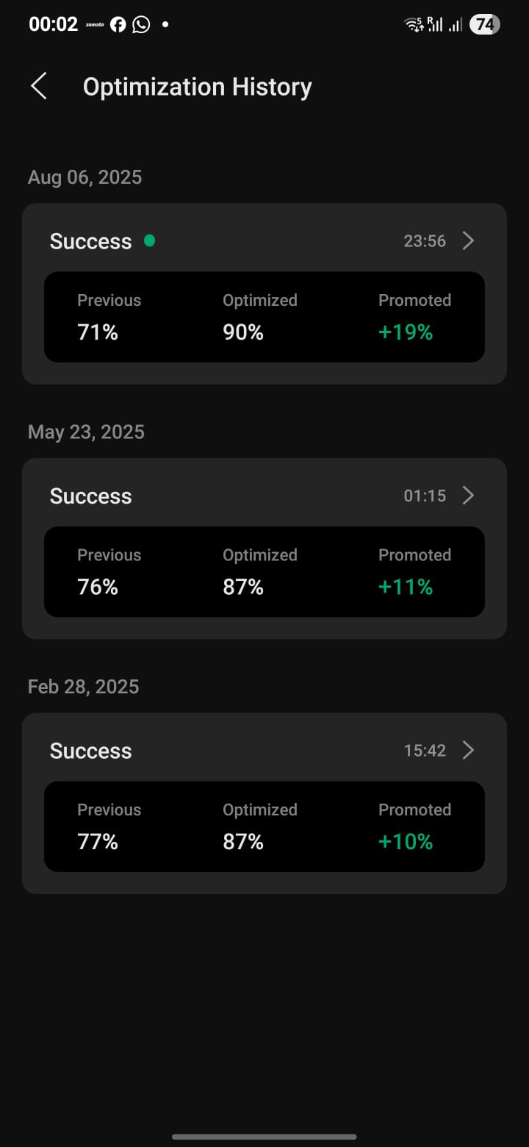Tap the bottom navigation gesture bar
Viewport: 529px width, 1147px height.
pyautogui.click(x=264, y=1137)
